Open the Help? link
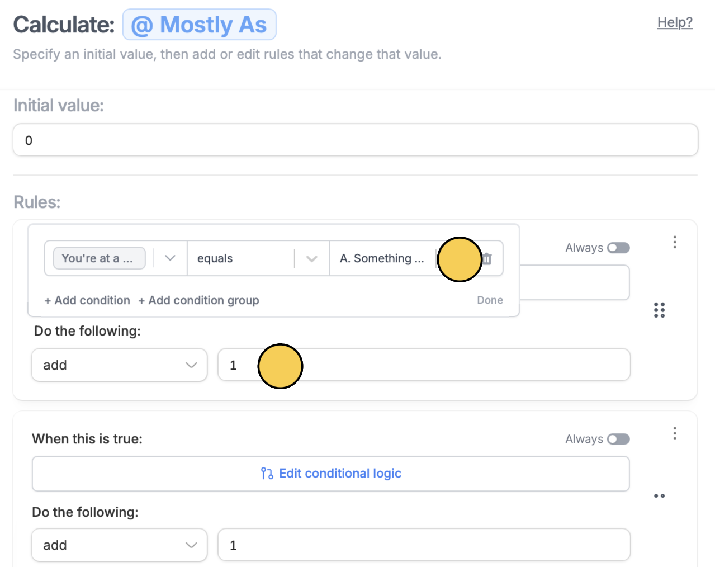 point(675,22)
